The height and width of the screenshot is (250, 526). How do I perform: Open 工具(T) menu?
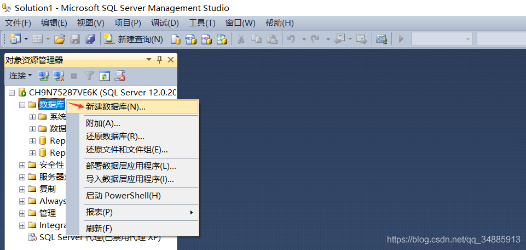click(x=202, y=23)
